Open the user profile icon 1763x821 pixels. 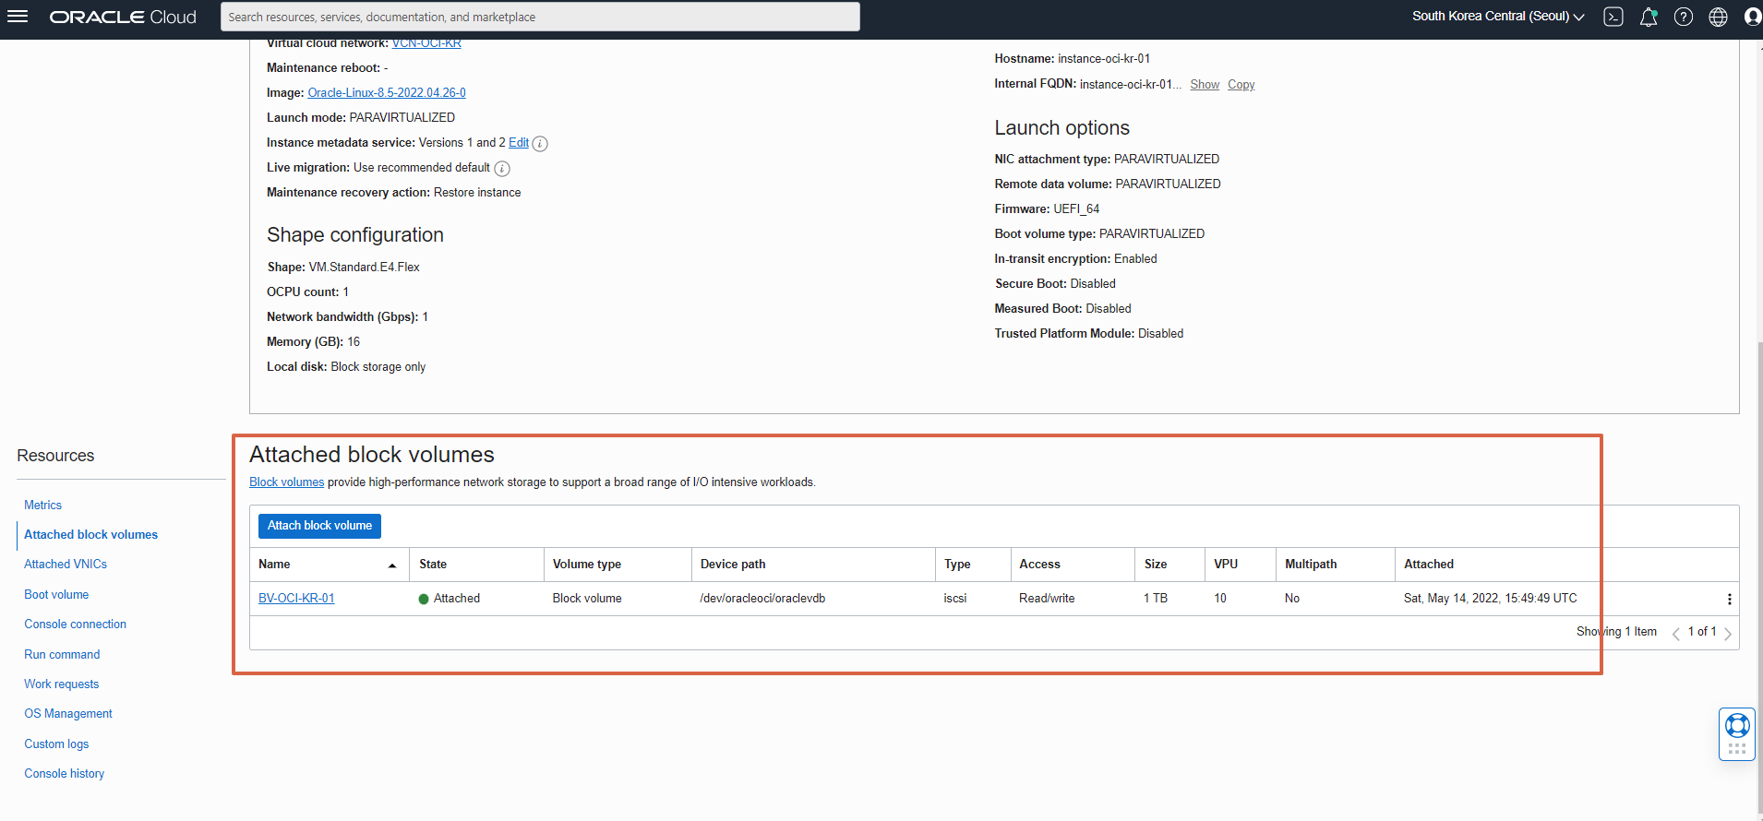point(1752,17)
